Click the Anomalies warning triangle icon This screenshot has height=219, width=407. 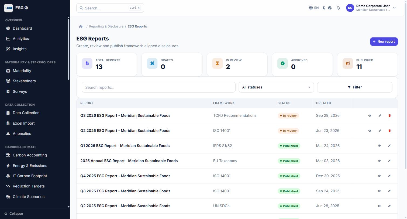pyautogui.click(x=8, y=134)
